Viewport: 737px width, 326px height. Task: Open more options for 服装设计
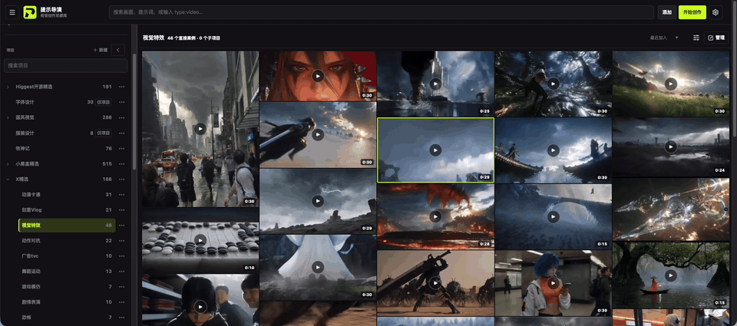122,133
